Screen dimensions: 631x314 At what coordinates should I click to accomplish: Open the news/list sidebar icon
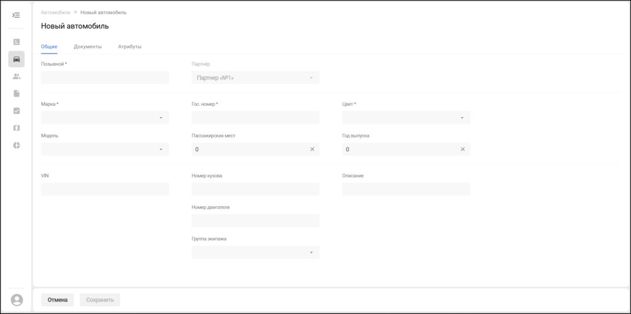point(16,42)
